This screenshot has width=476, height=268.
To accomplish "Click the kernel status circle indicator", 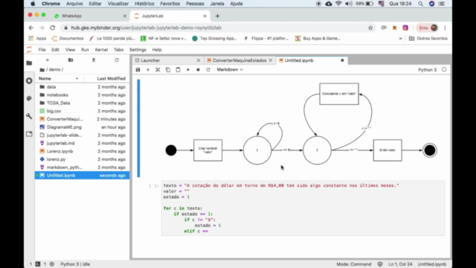I will [444, 69].
